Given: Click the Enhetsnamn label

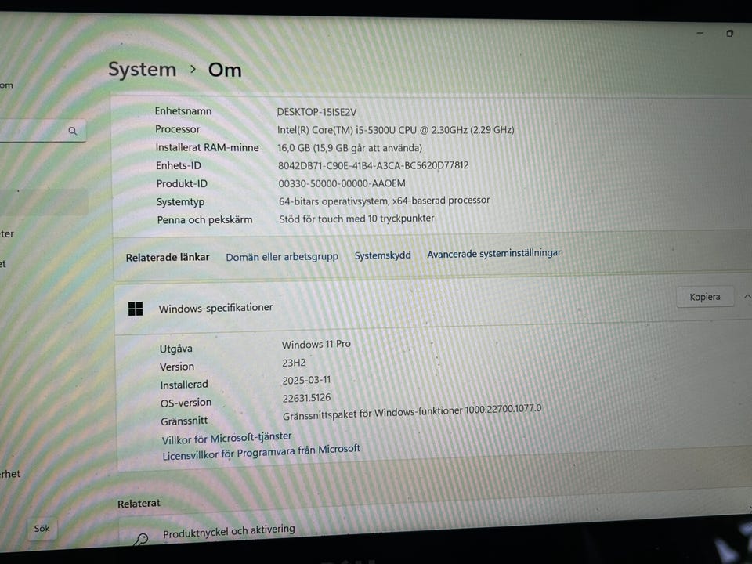Looking at the screenshot, I should click(183, 111).
